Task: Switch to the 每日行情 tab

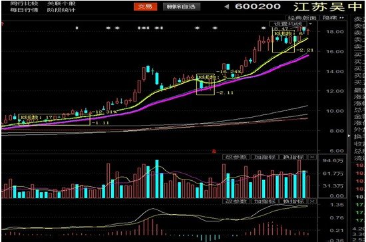Action: point(24,10)
